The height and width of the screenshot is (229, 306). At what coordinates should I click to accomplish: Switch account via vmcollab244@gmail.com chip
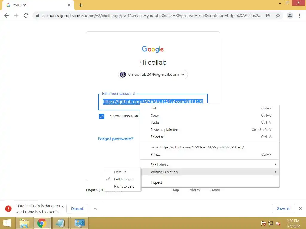(153, 74)
